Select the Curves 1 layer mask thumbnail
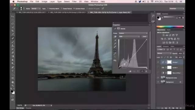 click(x=169, y=62)
